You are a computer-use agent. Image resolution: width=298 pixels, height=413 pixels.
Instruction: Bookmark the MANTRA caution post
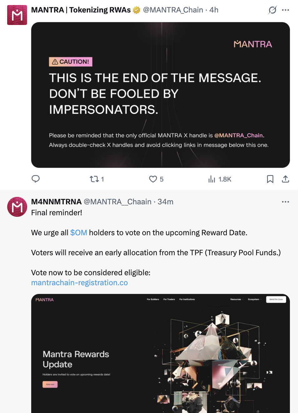coord(270,179)
